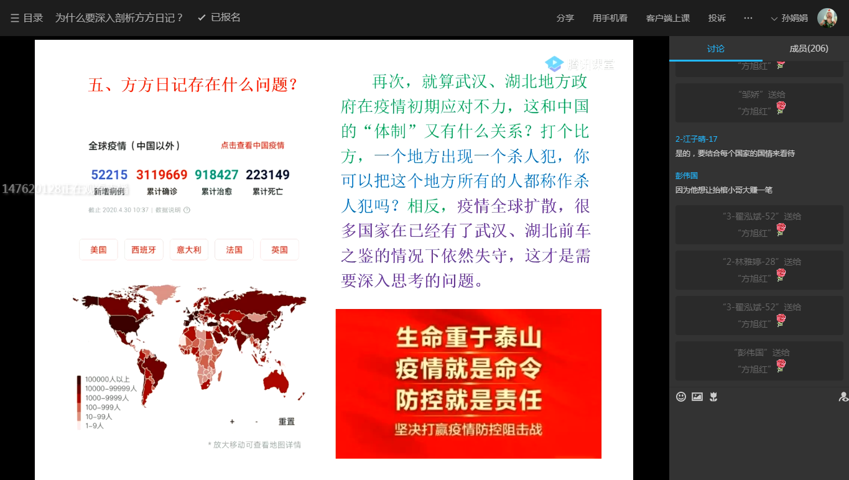849x480 pixels.
Task: Click the course title 为什么要深入剖析方方日记
Action: (x=119, y=18)
